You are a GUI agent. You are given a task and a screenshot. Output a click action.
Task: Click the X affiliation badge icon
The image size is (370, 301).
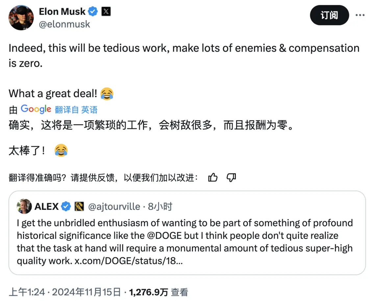click(106, 11)
